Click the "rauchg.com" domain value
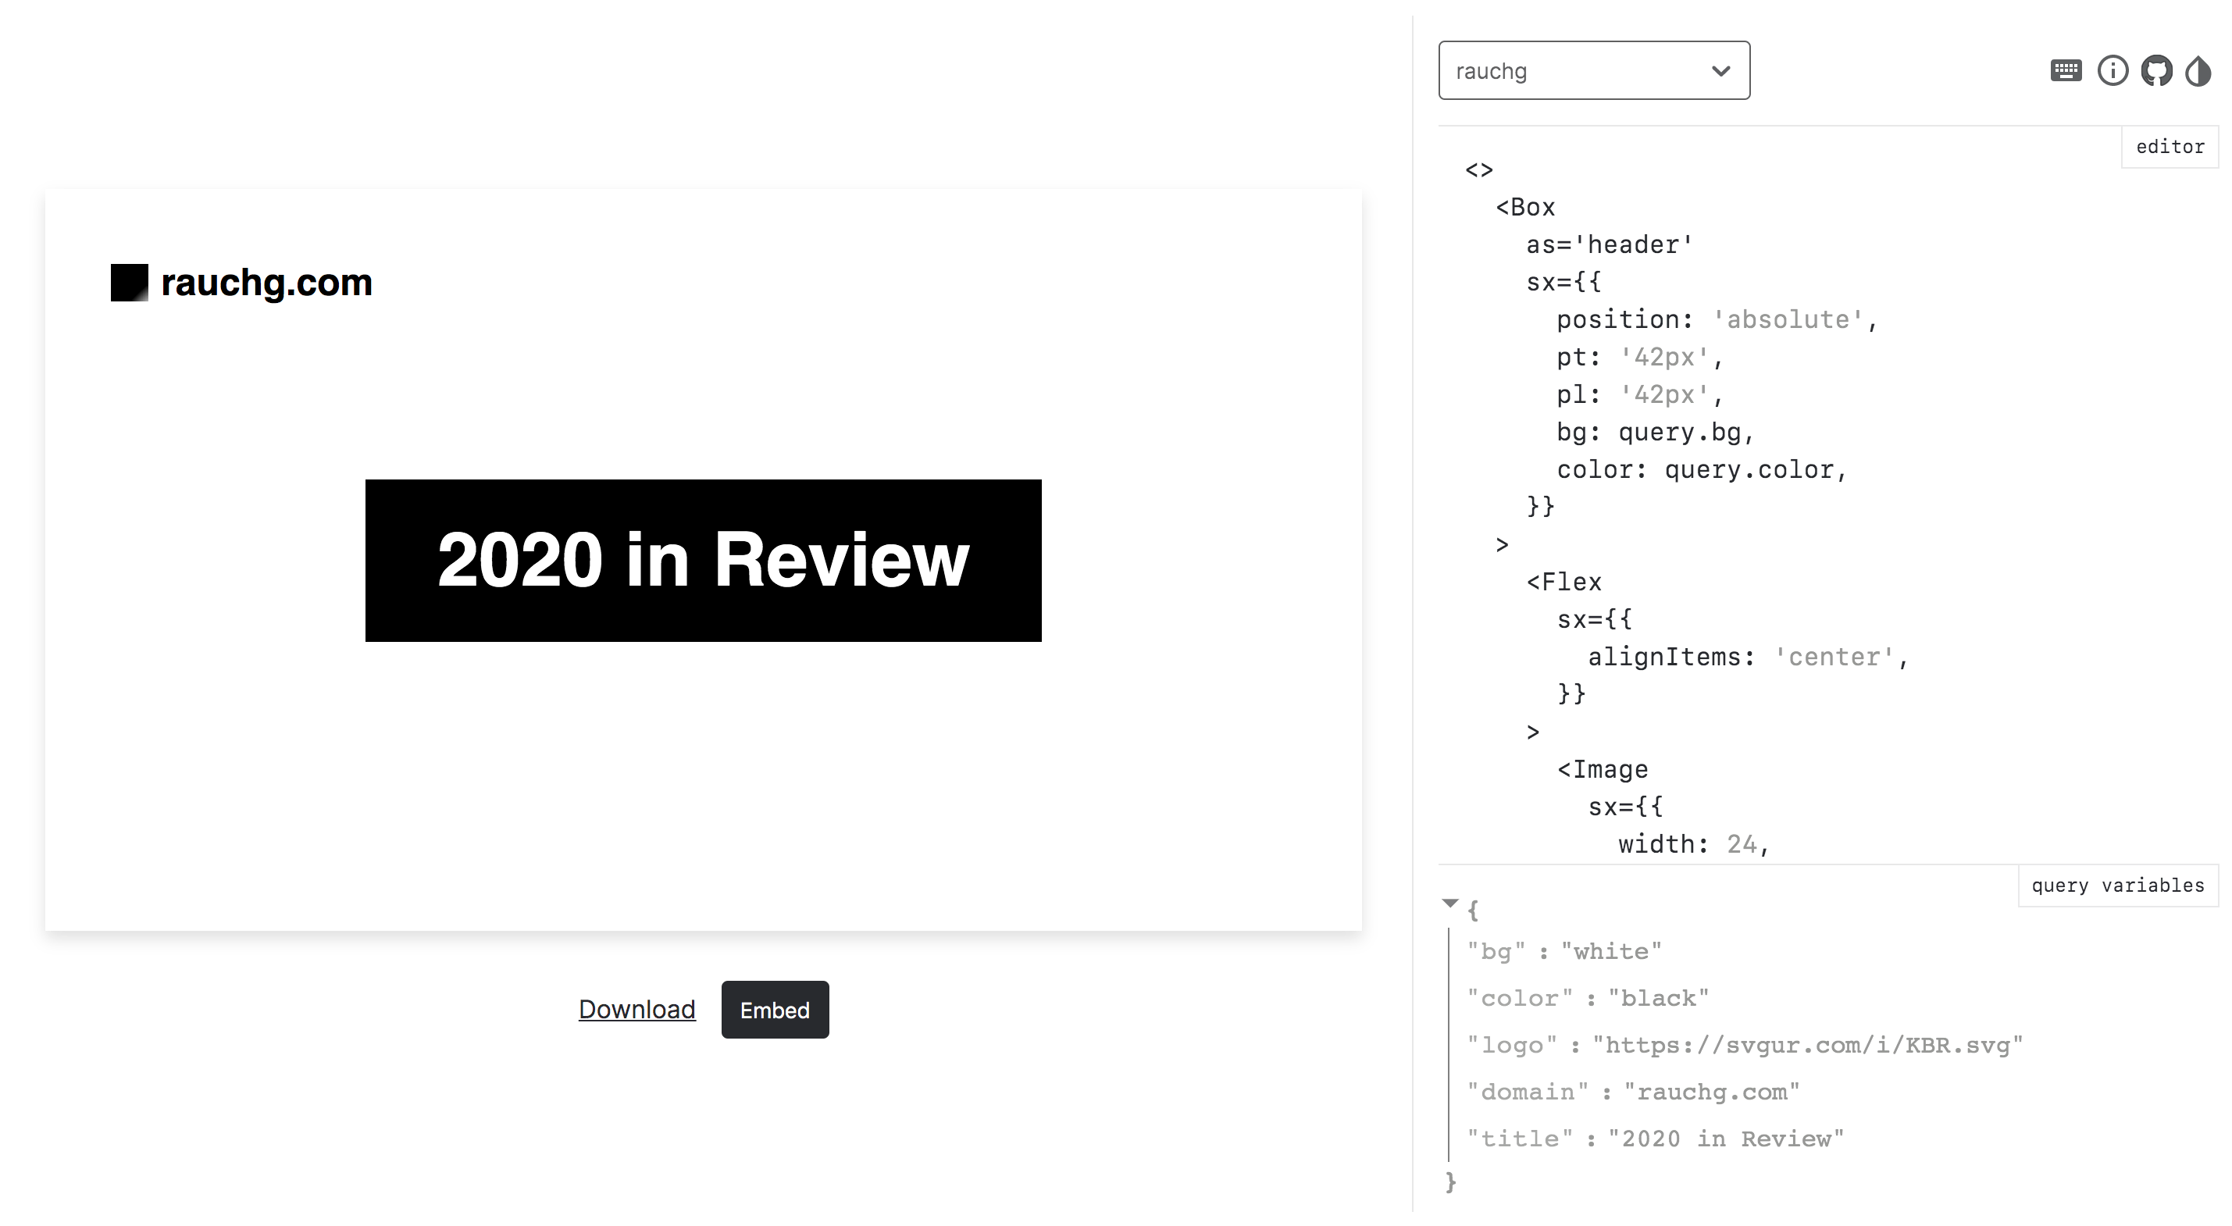 [1711, 1092]
